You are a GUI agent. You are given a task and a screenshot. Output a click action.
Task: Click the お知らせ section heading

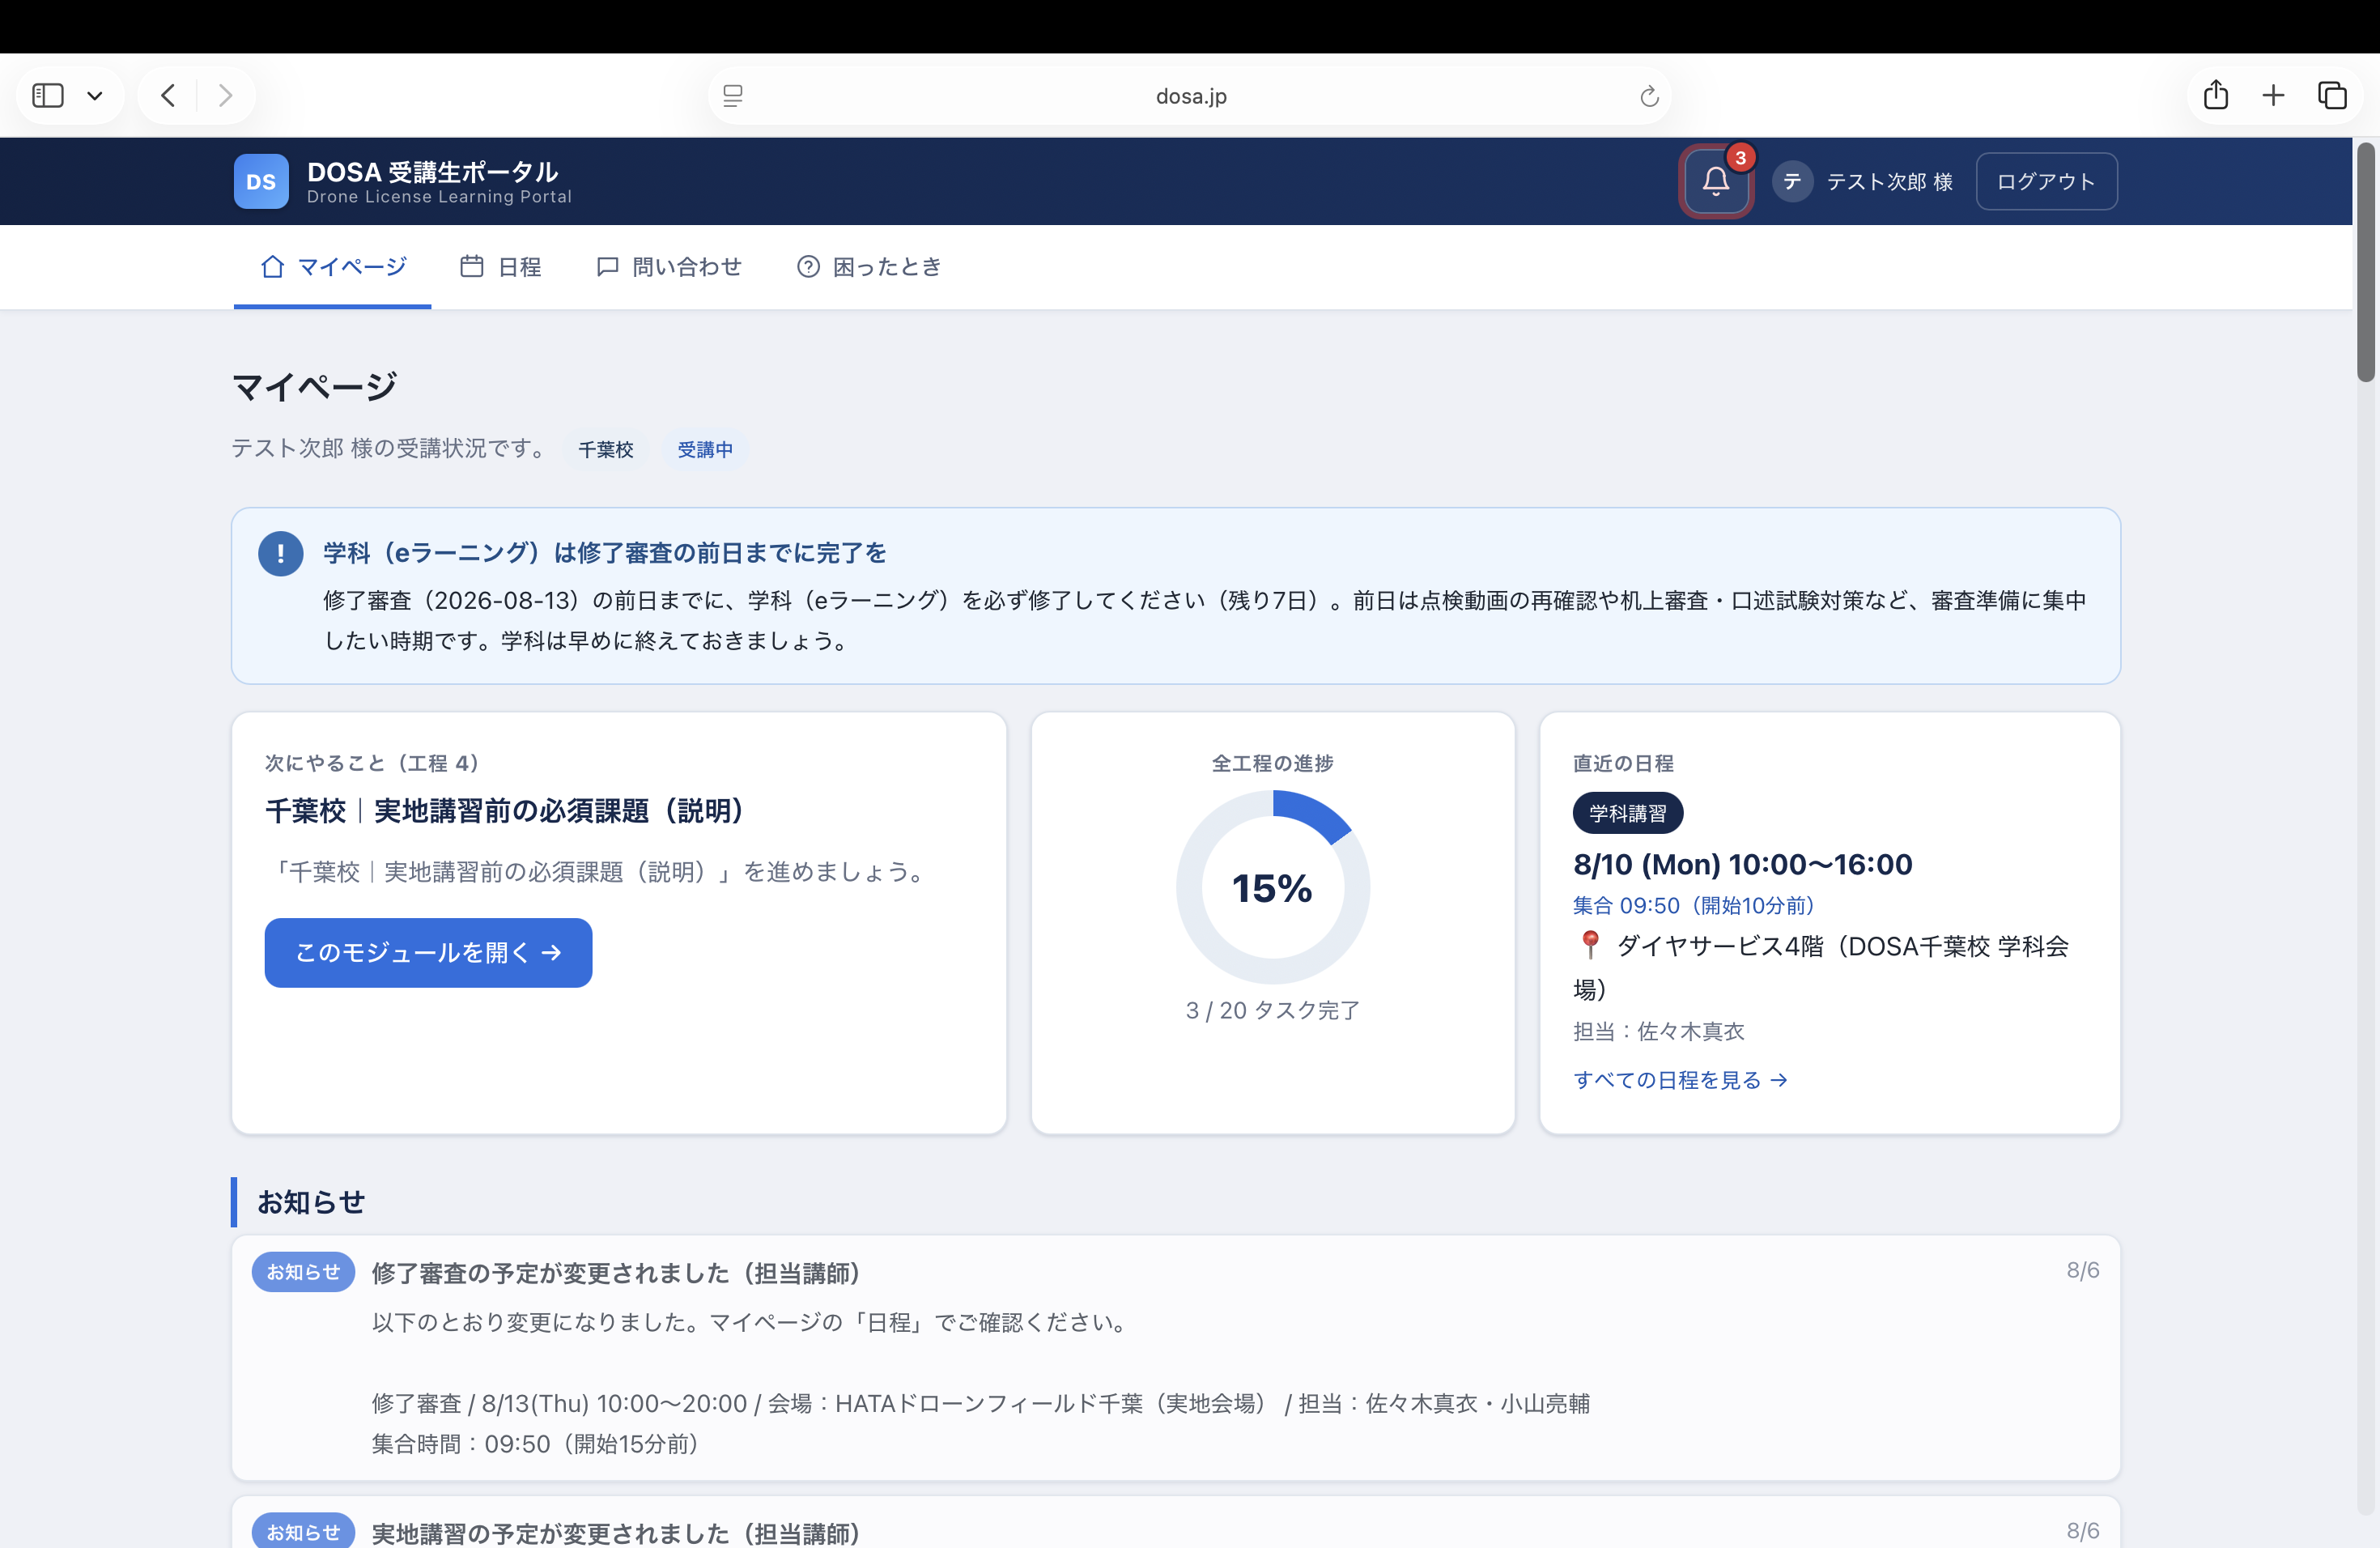pos(311,1202)
